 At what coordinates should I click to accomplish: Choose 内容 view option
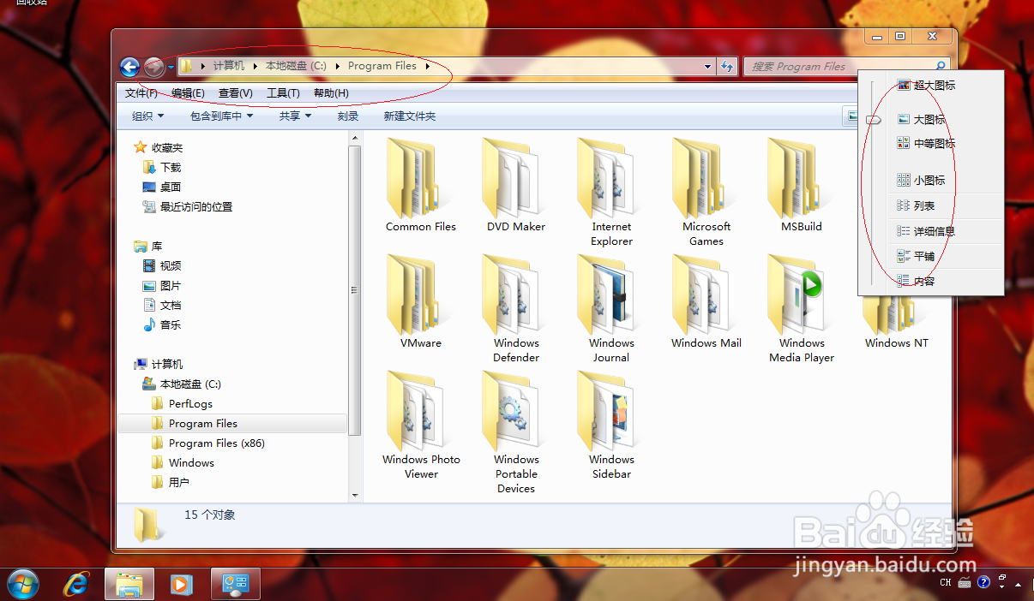point(917,281)
